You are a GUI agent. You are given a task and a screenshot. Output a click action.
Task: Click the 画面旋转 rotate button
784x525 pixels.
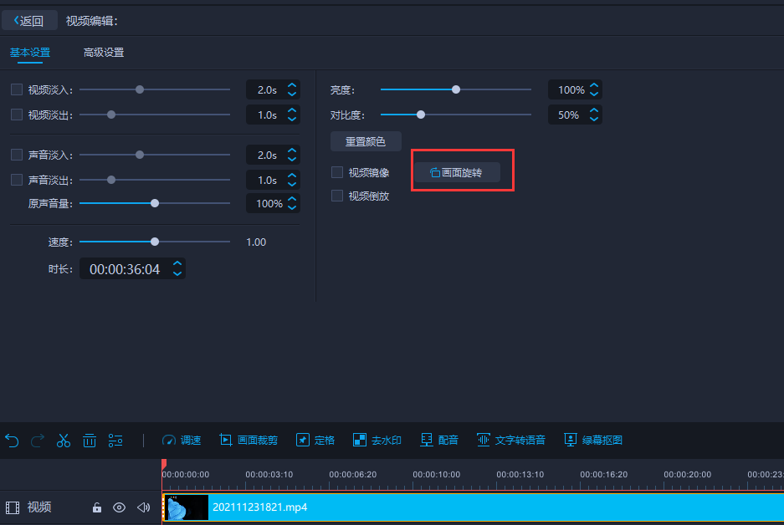tap(457, 172)
